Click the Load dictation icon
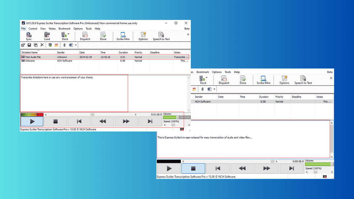The width and height of the screenshot is (354, 199). [47, 36]
